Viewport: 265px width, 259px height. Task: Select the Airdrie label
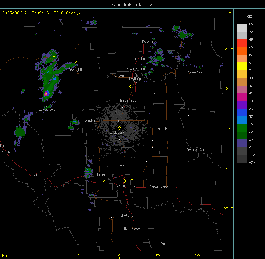click(x=124, y=165)
